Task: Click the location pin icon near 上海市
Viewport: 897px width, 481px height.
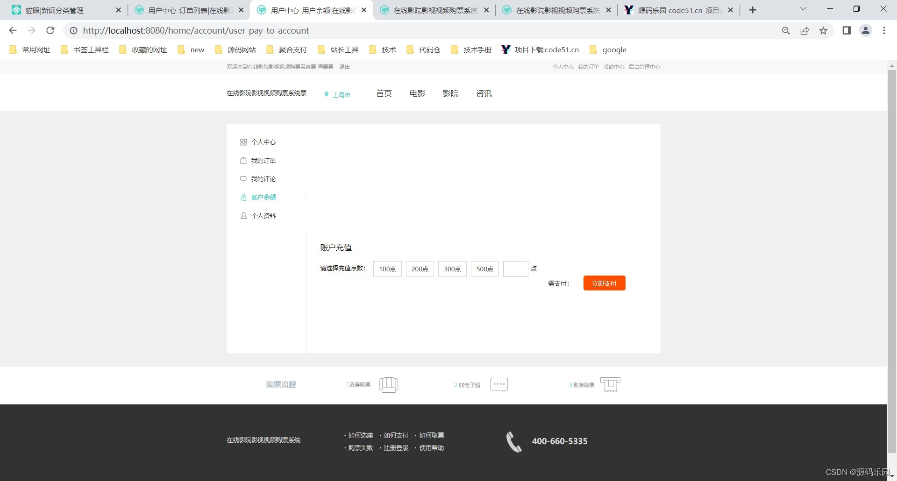Action: [x=327, y=94]
